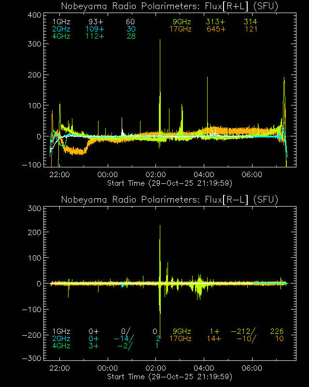The height and width of the screenshot is (387, 309).
Task: Click the 22:00 tick on top plot time axis
Action: (x=59, y=175)
